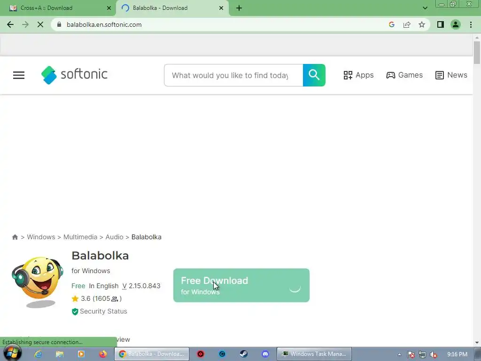Open Windows Explorer from the taskbar
The image size is (481, 361).
tap(60, 354)
